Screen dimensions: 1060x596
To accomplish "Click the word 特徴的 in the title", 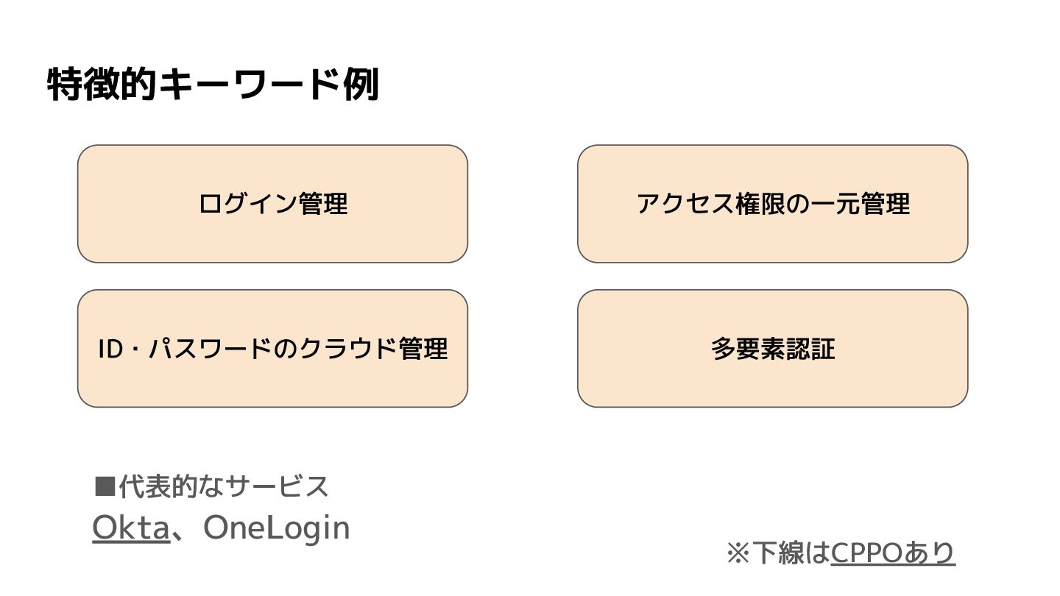I will pos(102,85).
